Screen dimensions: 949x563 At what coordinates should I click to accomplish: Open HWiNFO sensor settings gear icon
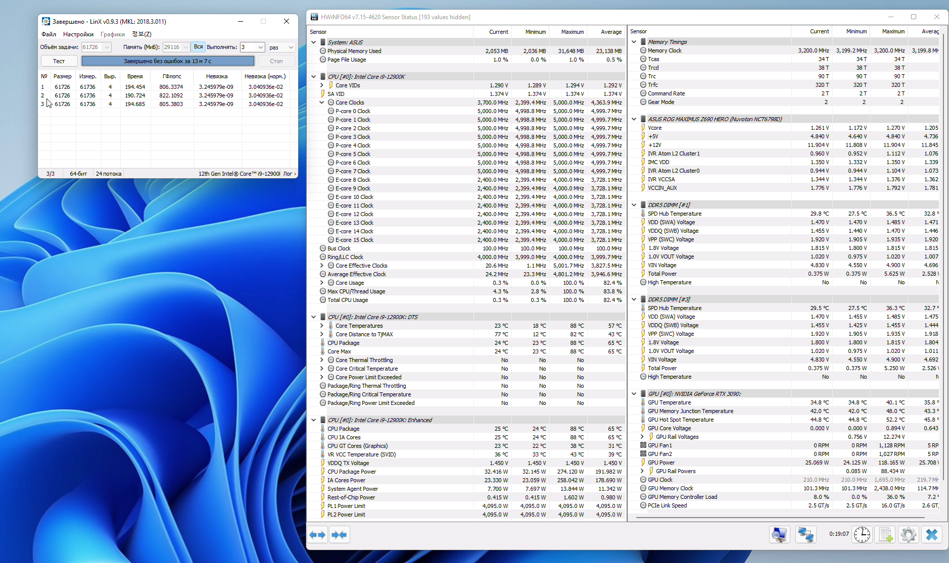pyautogui.click(x=908, y=534)
